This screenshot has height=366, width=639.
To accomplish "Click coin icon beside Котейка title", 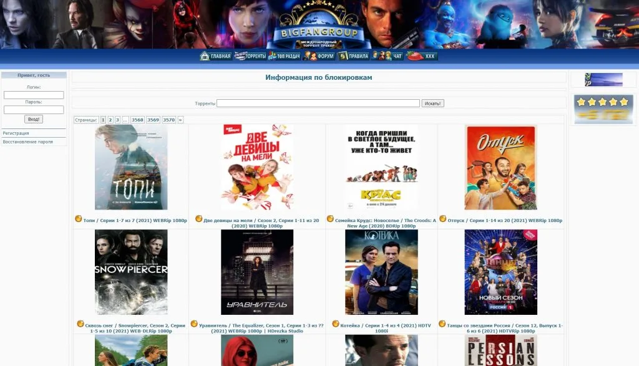I will pos(336,324).
